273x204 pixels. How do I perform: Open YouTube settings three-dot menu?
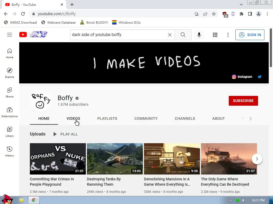(x=228, y=35)
